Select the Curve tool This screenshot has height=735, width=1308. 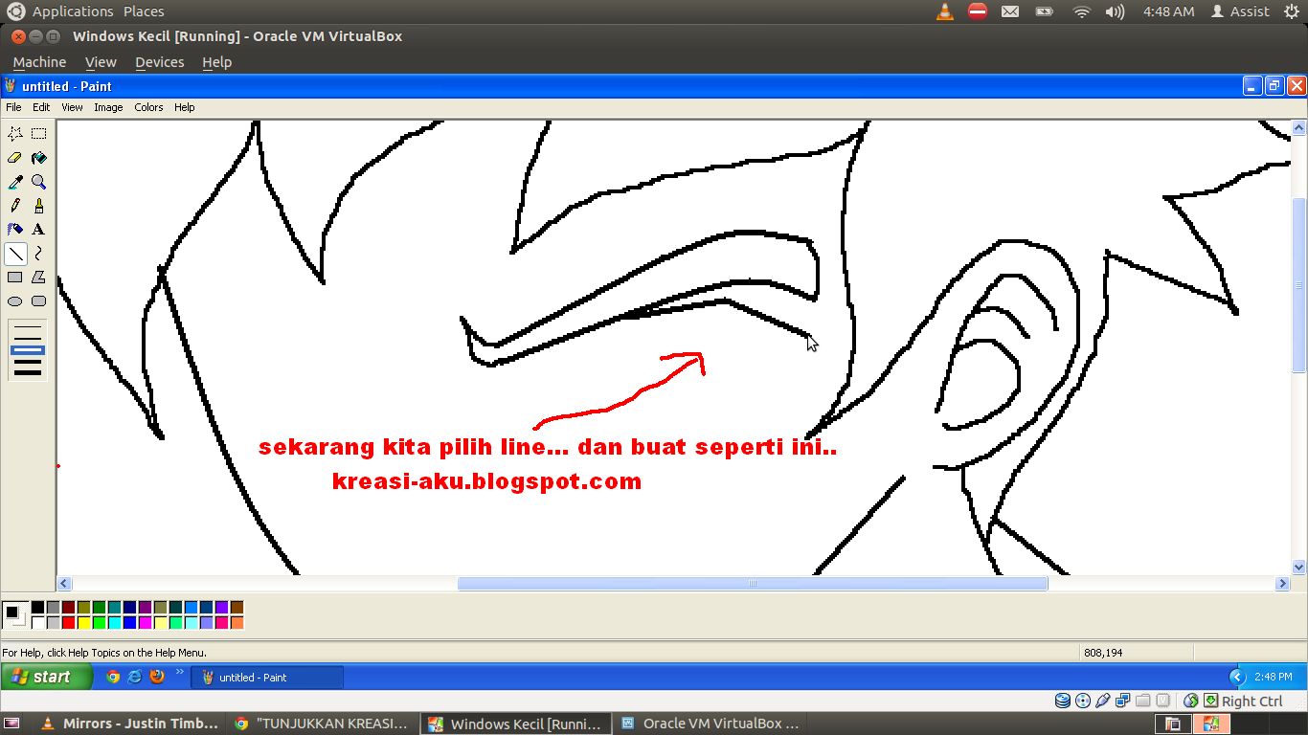coord(38,254)
